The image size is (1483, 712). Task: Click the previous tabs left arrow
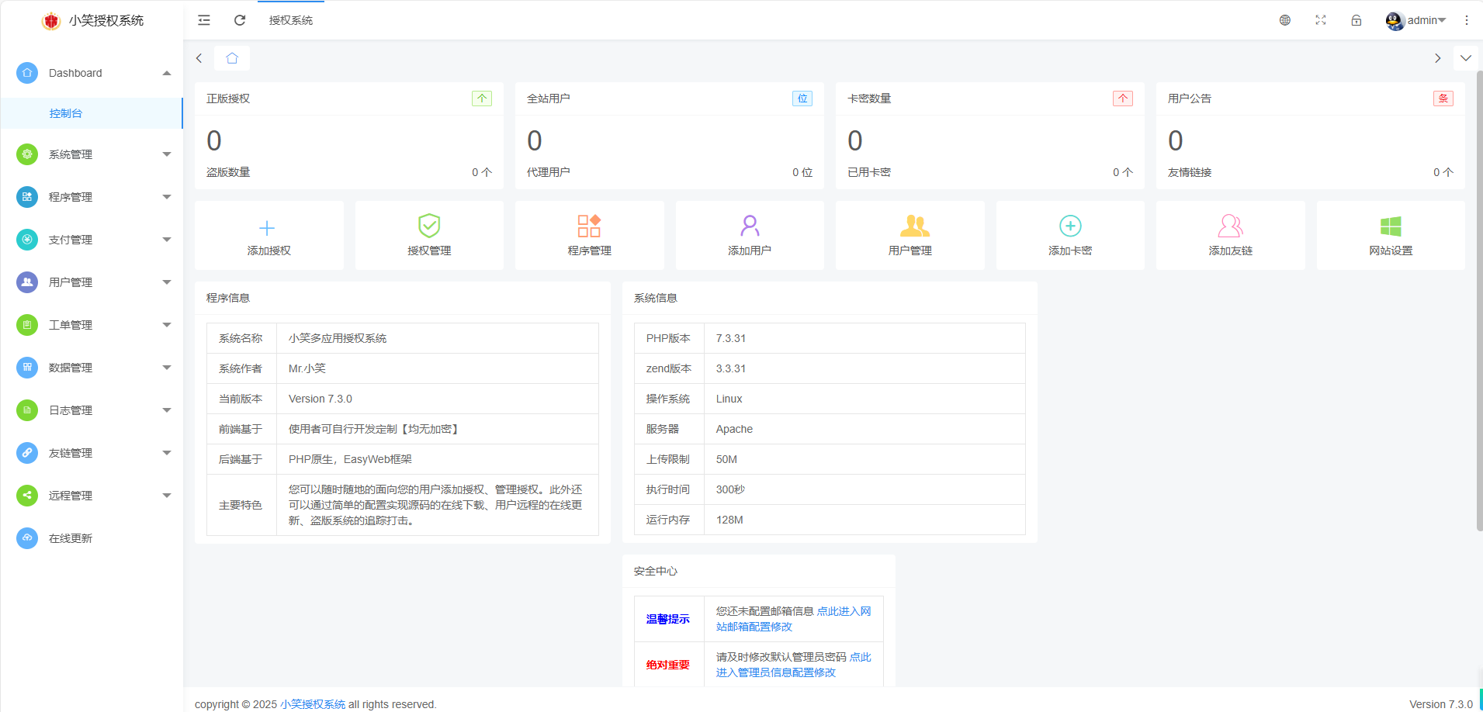(199, 58)
